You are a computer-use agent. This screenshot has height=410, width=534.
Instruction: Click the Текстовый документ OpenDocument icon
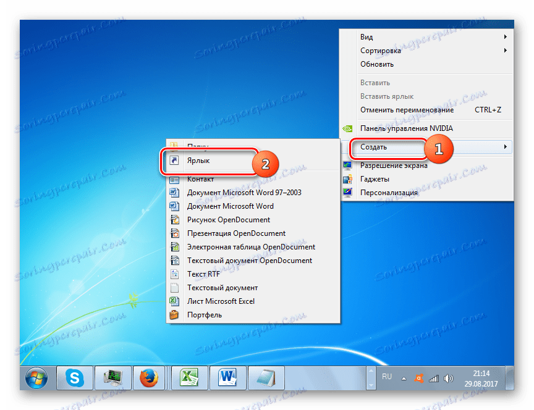pos(174,261)
